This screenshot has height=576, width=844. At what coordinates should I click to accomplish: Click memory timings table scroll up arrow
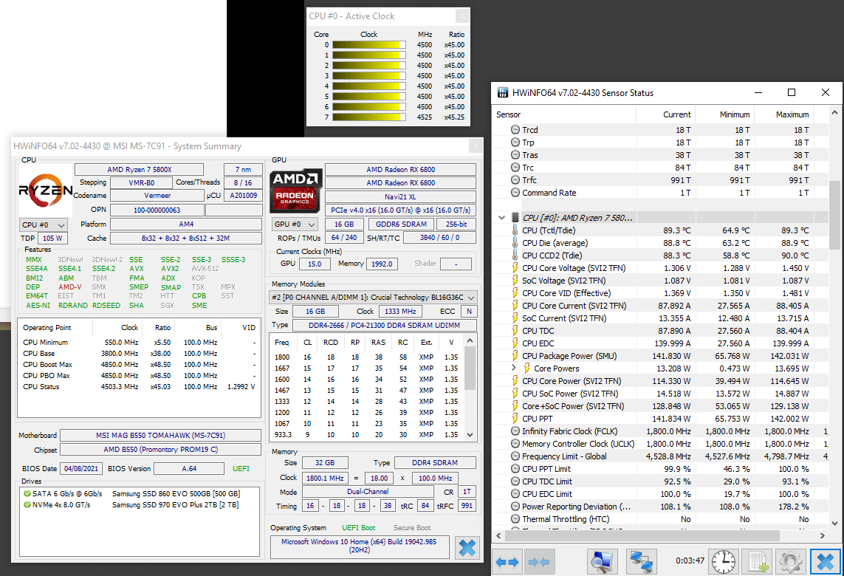(470, 340)
